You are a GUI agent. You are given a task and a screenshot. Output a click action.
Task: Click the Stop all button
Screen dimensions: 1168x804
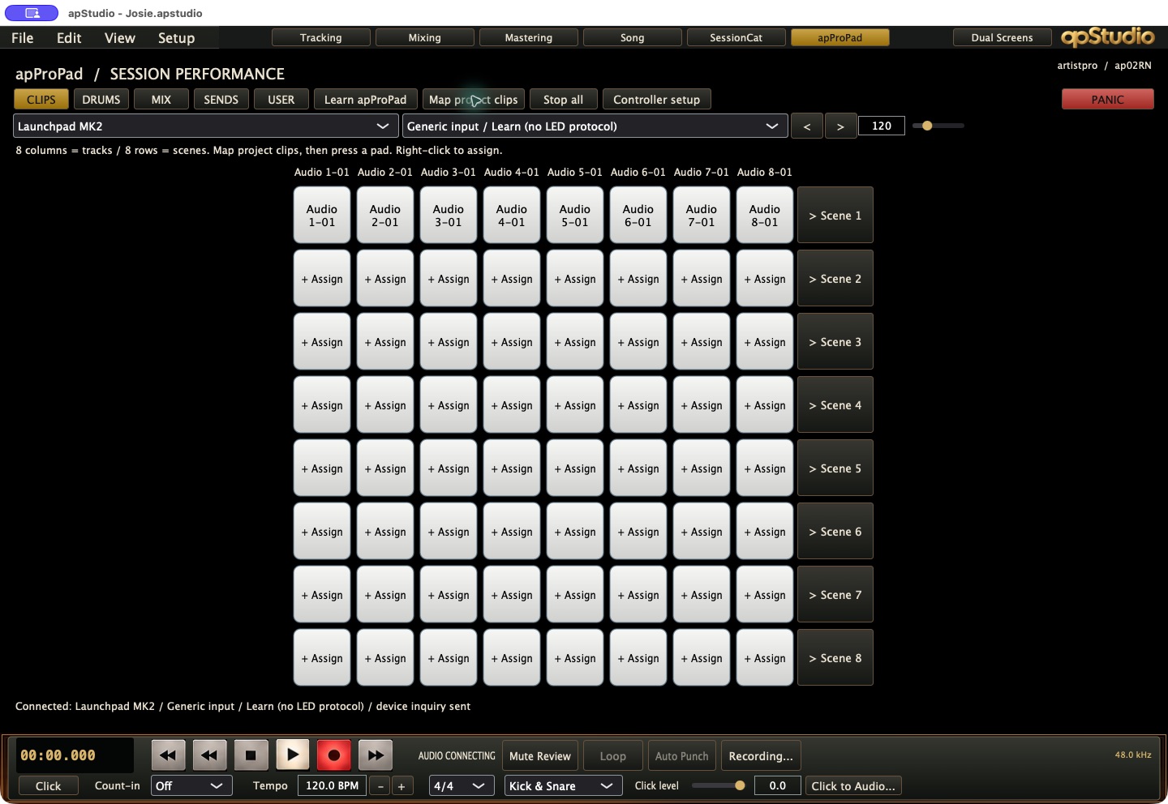[x=564, y=100]
